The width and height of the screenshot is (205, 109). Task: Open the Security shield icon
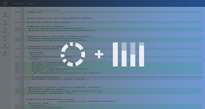point(5,53)
